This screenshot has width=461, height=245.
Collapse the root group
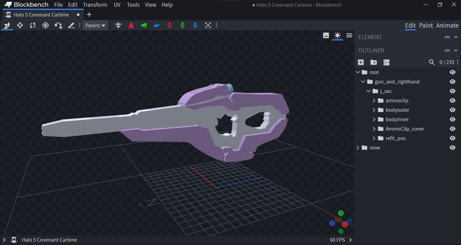pyautogui.click(x=358, y=72)
